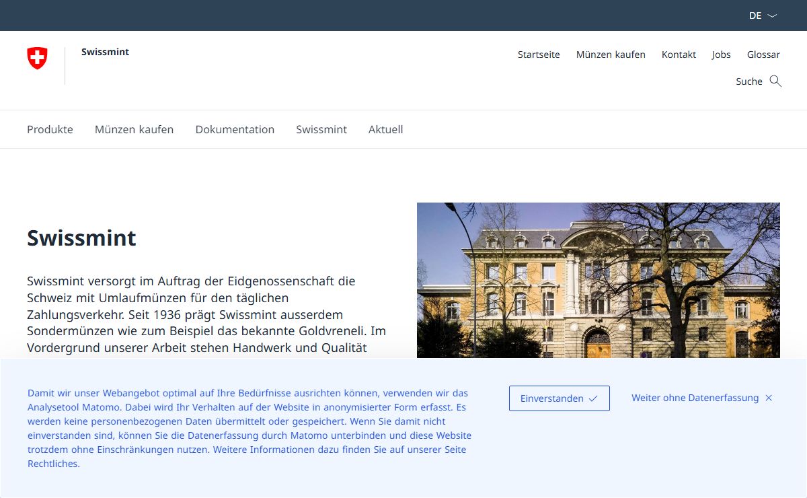Accept tracking with Einverstanden button

click(560, 398)
